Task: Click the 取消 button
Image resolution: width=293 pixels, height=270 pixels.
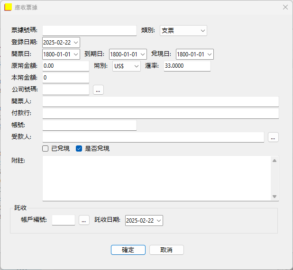Action: [166, 250]
